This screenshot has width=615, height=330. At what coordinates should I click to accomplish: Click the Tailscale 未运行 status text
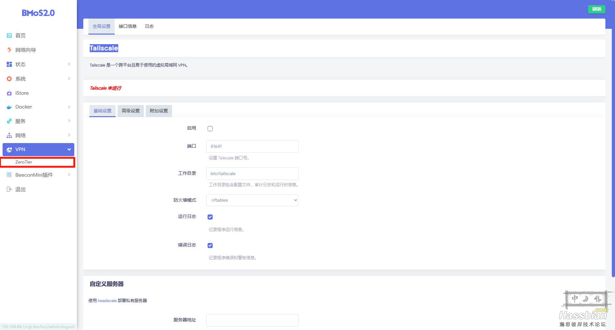(105, 88)
